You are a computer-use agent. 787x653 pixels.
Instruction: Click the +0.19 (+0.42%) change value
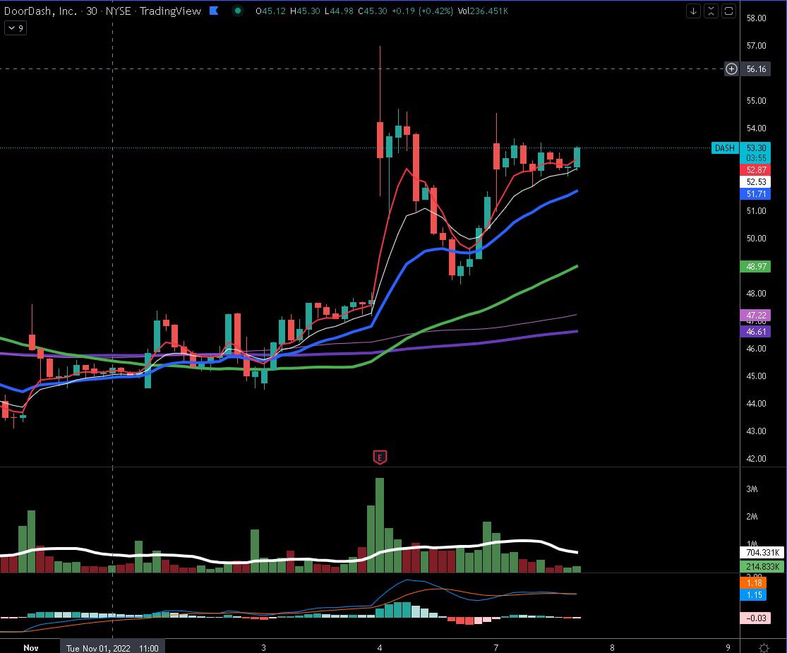(422, 11)
